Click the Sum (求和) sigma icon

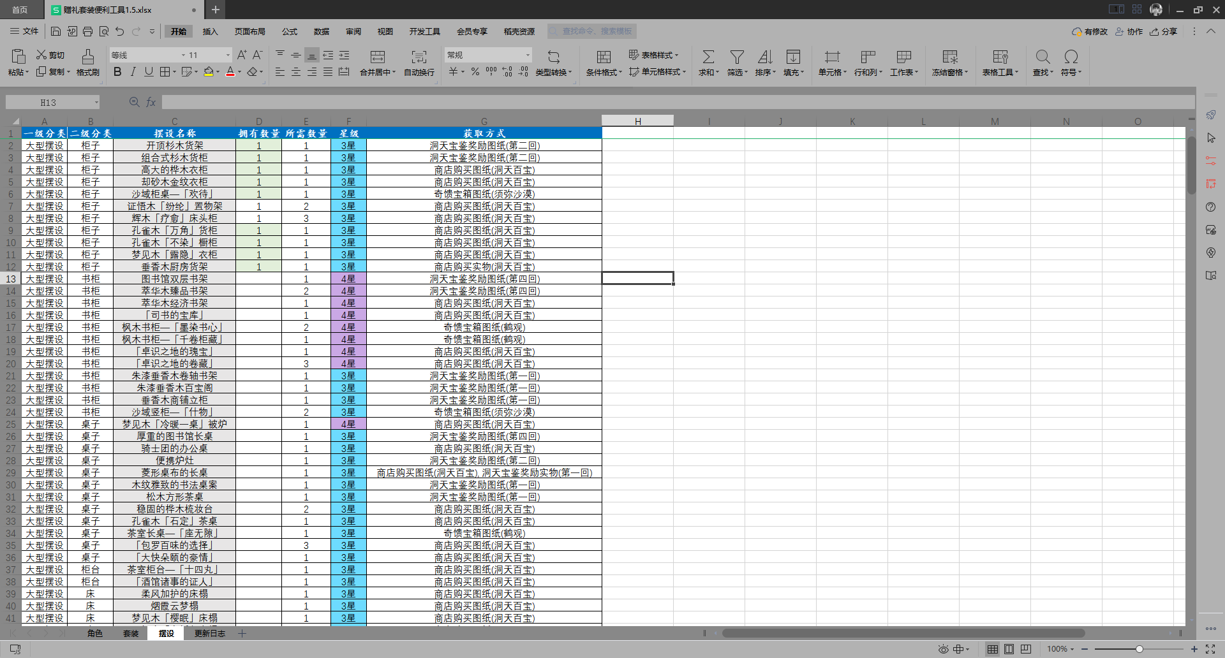tap(708, 57)
